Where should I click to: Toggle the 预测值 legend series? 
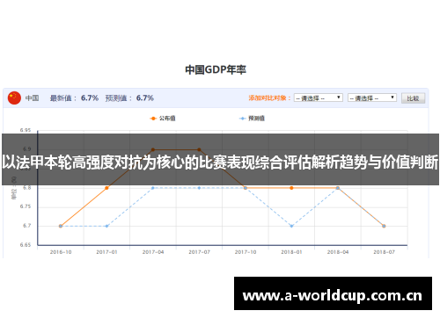pos(252,119)
